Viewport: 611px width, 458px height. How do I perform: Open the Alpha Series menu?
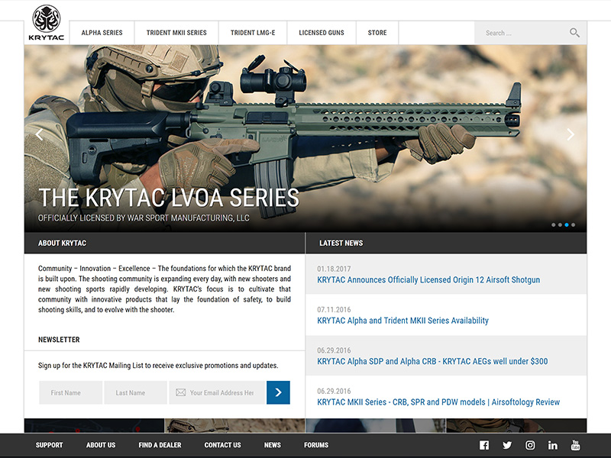click(102, 33)
